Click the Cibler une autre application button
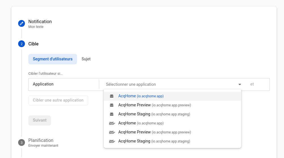 tap(58, 100)
